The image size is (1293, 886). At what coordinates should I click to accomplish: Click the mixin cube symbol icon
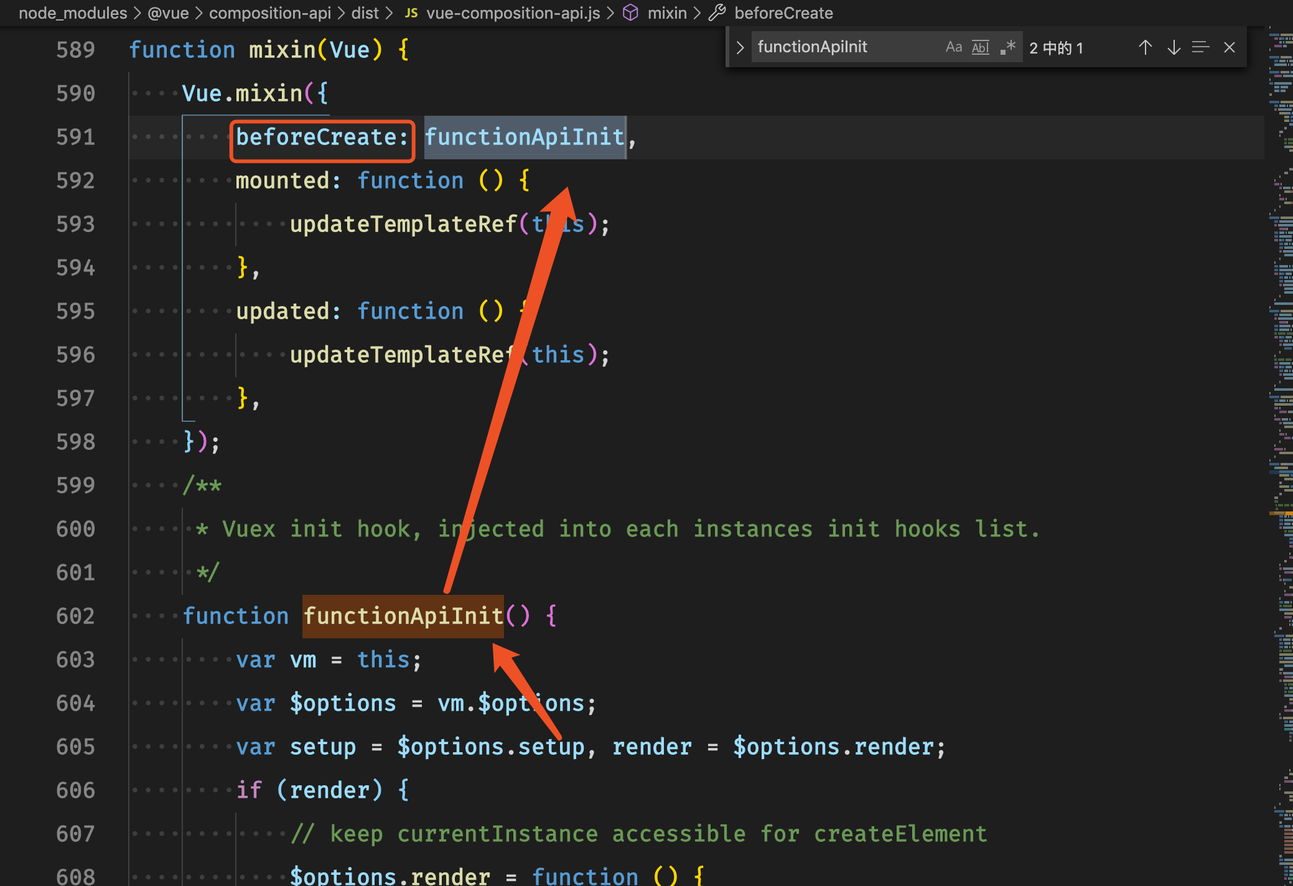tap(630, 12)
